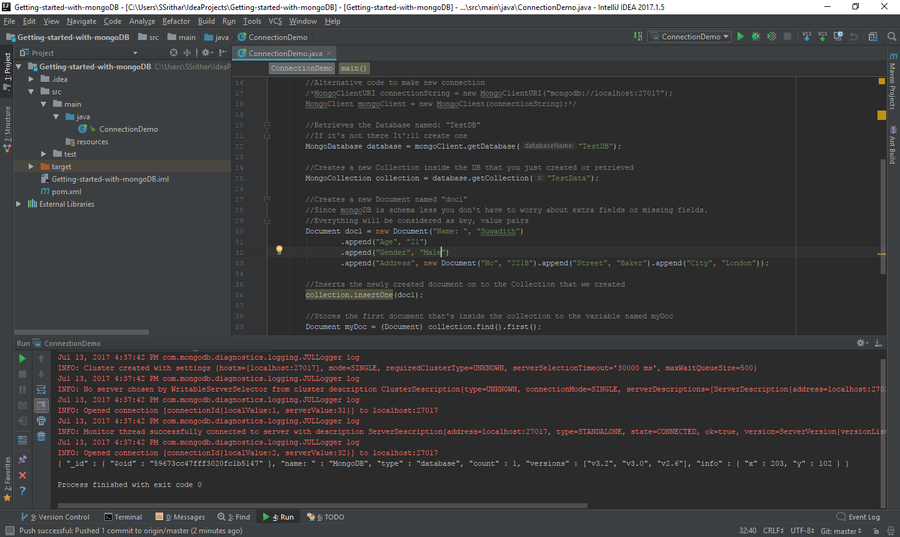Restore layout in Run panel
The height and width of the screenshot is (537, 900).
22,440
